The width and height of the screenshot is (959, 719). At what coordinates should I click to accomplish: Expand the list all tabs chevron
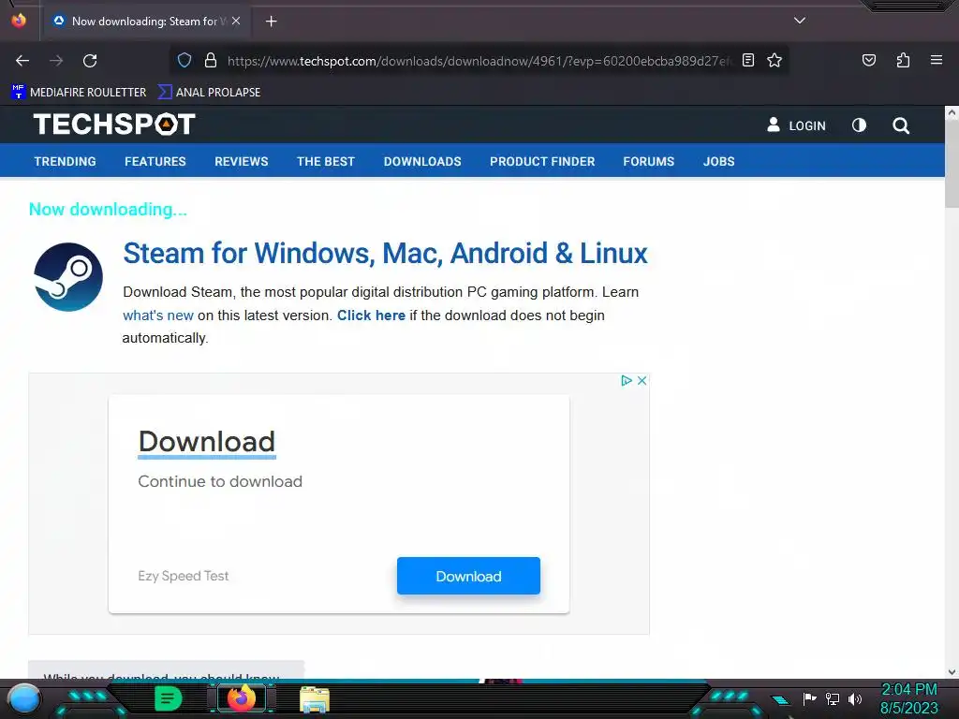tap(800, 21)
